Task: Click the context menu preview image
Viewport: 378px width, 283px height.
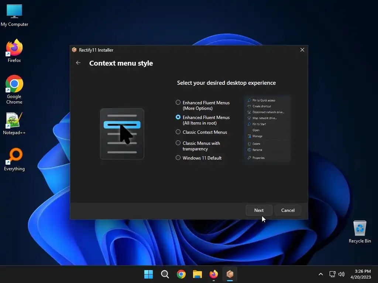Action: tap(268, 129)
